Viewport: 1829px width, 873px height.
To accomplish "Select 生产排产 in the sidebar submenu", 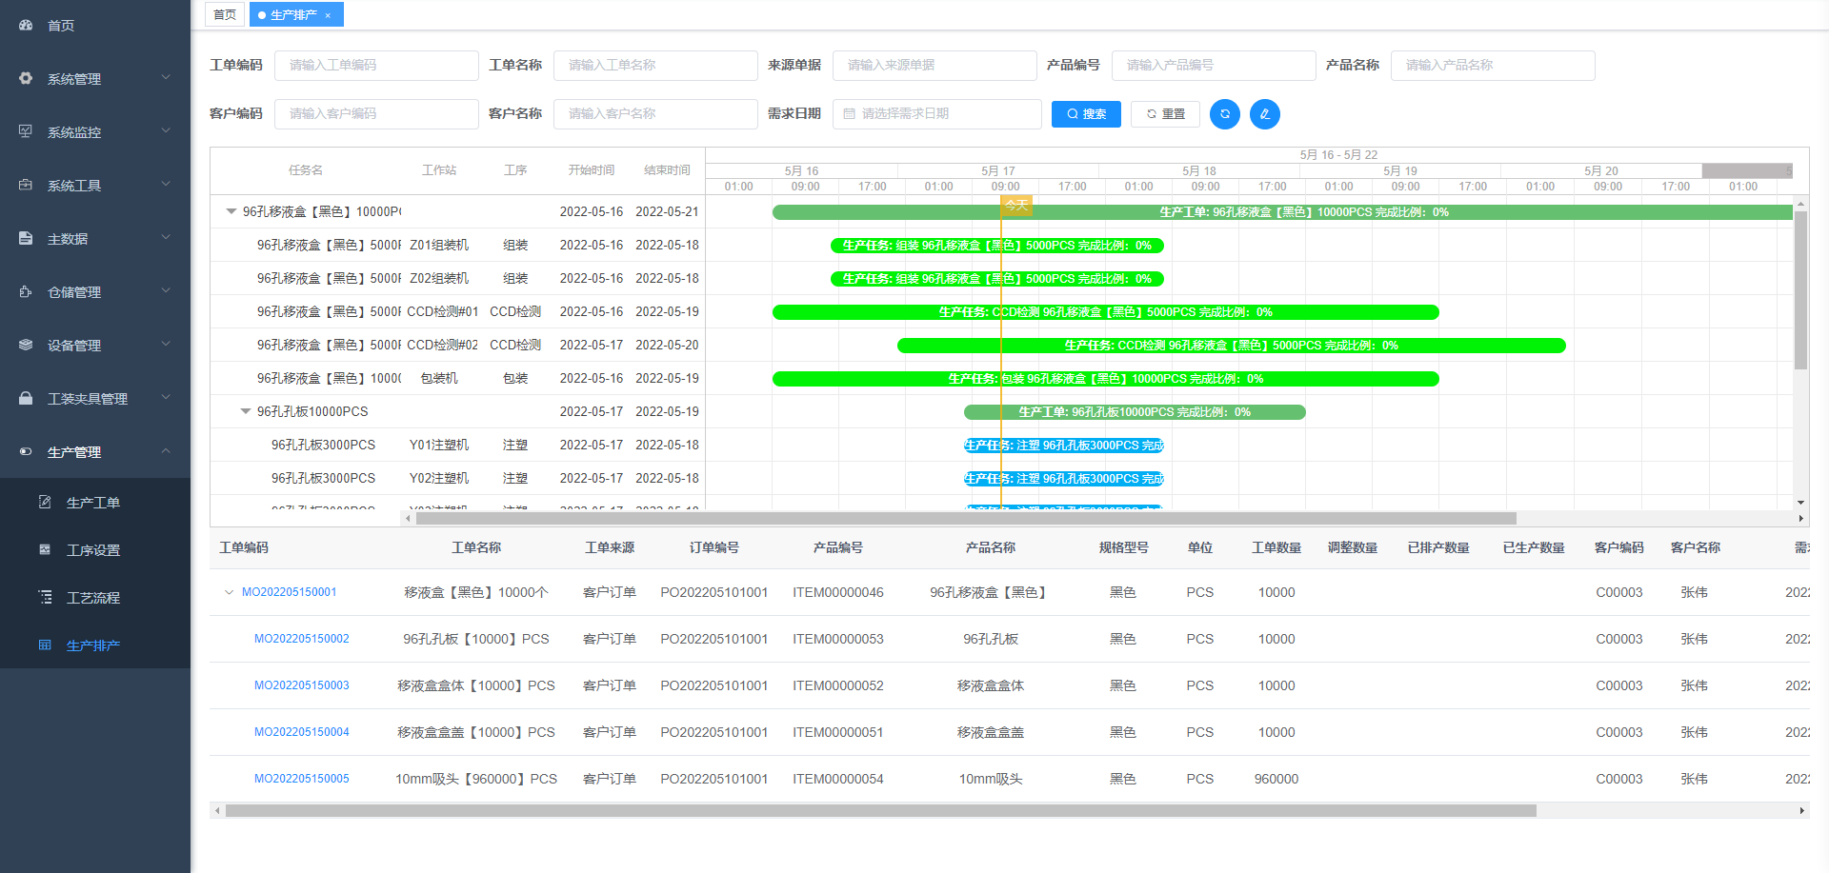I will (x=93, y=645).
